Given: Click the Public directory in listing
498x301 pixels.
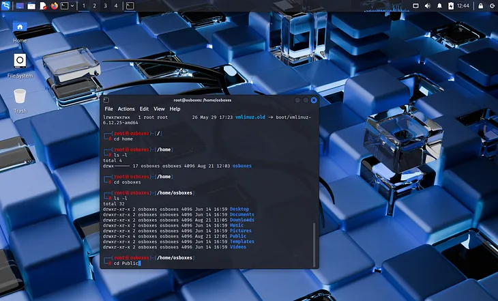Looking at the screenshot, I should click(238, 236).
